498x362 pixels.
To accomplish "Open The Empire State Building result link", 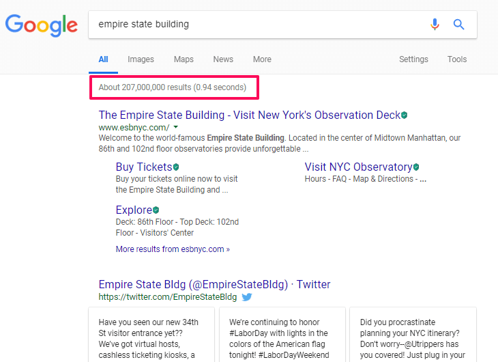I will coord(249,115).
